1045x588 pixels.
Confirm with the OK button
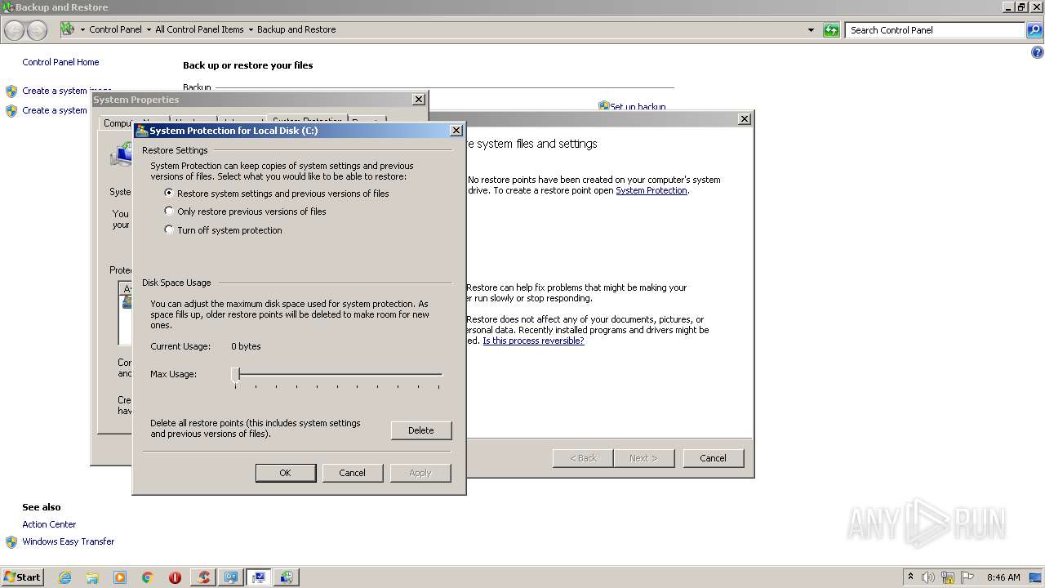coord(286,473)
